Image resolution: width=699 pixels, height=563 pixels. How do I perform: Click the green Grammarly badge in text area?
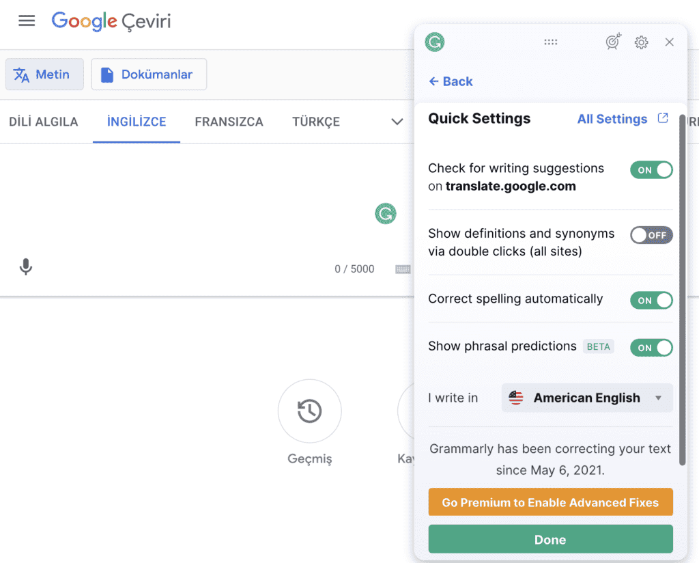(386, 213)
